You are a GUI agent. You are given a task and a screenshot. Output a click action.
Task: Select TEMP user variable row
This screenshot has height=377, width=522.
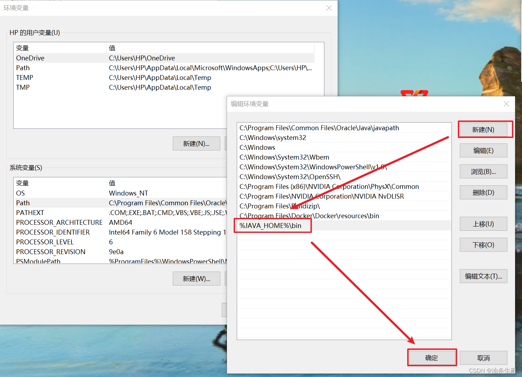[164, 77]
